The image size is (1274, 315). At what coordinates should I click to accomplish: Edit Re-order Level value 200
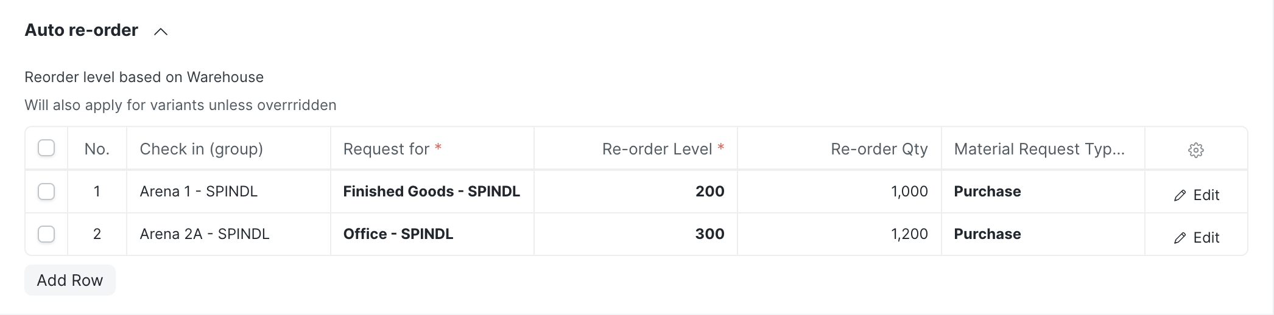[x=709, y=192]
